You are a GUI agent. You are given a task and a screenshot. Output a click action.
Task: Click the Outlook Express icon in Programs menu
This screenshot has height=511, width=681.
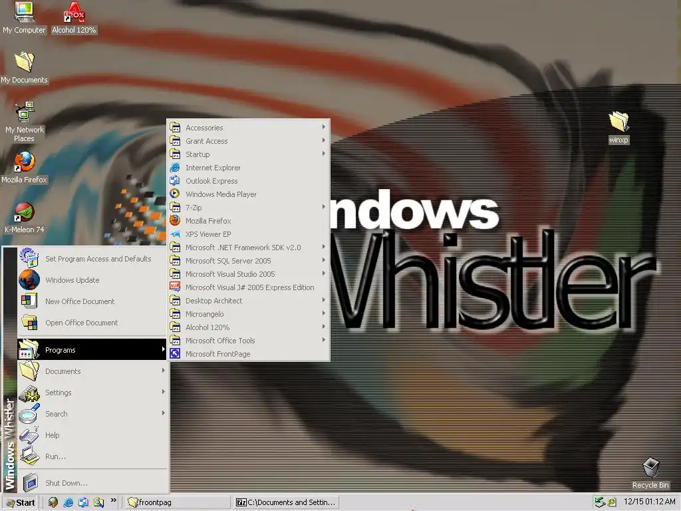point(175,180)
